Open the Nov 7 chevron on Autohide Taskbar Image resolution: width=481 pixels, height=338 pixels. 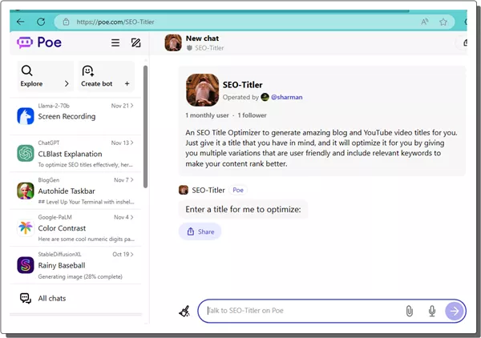pos(132,179)
